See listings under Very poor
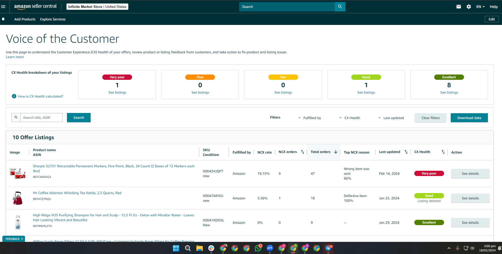This screenshot has width=502, height=254. pos(117,93)
